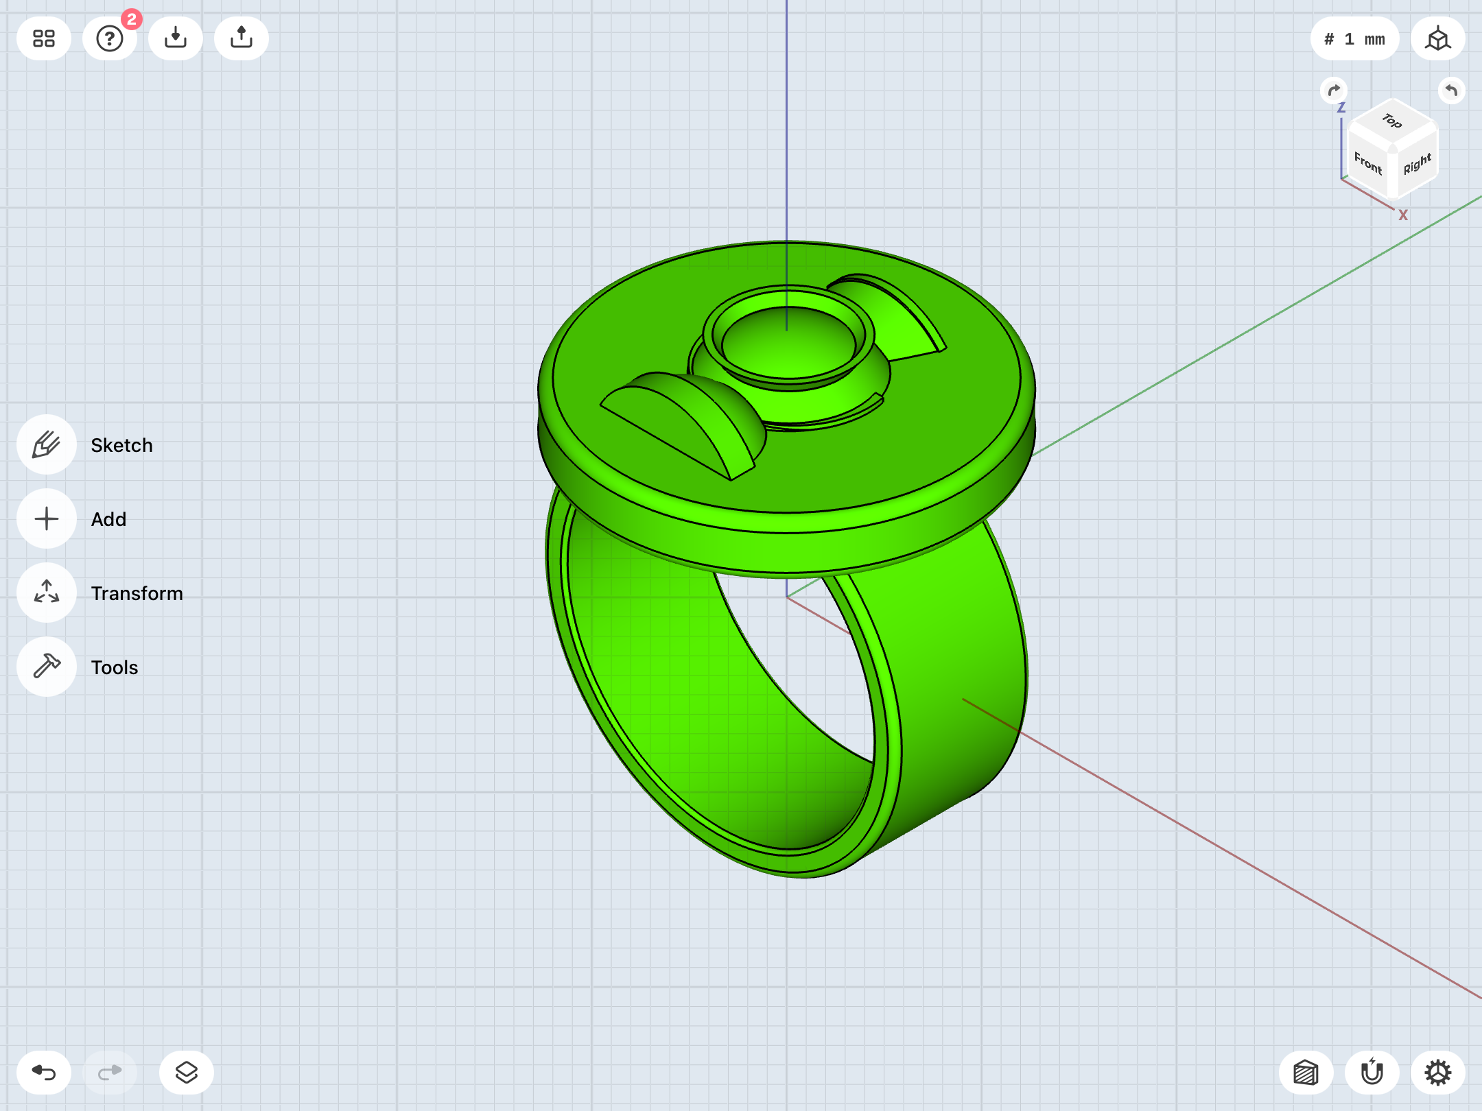The width and height of the screenshot is (1482, 1111).
Task: Click the redo arrow button
Action: pos(110,1073)
